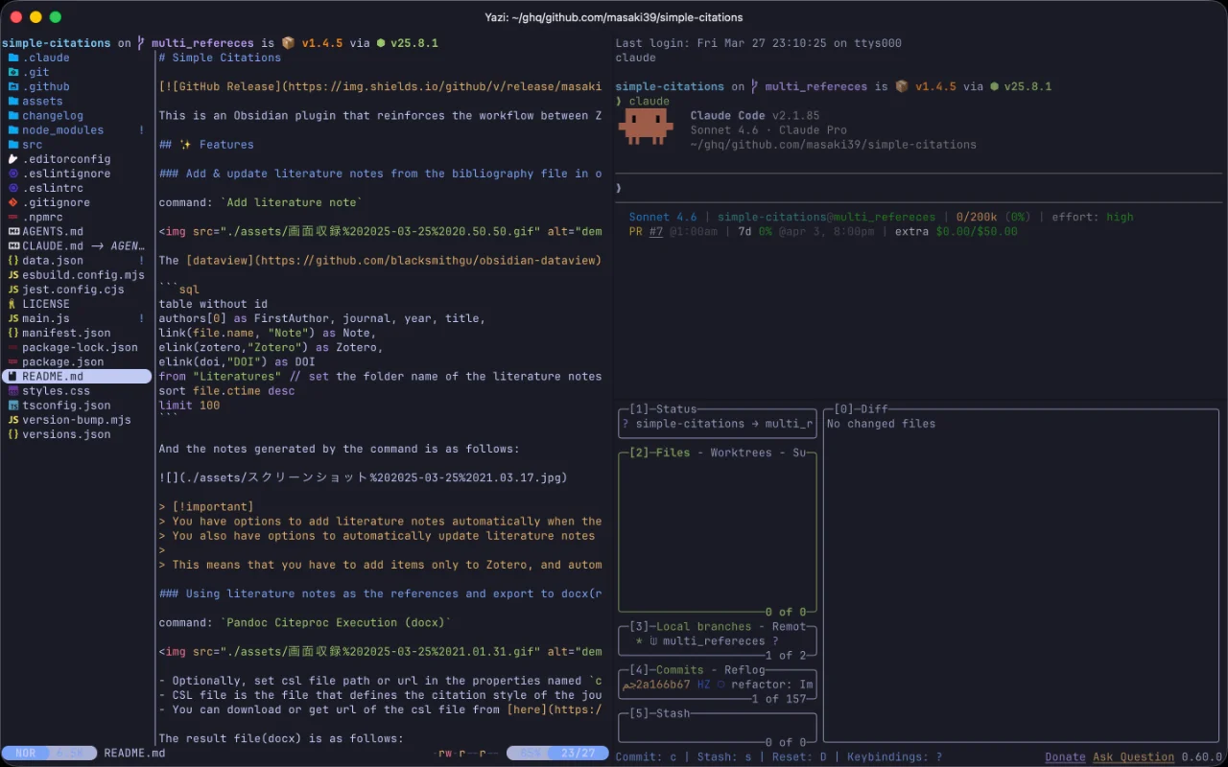
Task: Click the Ask Question link
Action: coord(1133,757)
